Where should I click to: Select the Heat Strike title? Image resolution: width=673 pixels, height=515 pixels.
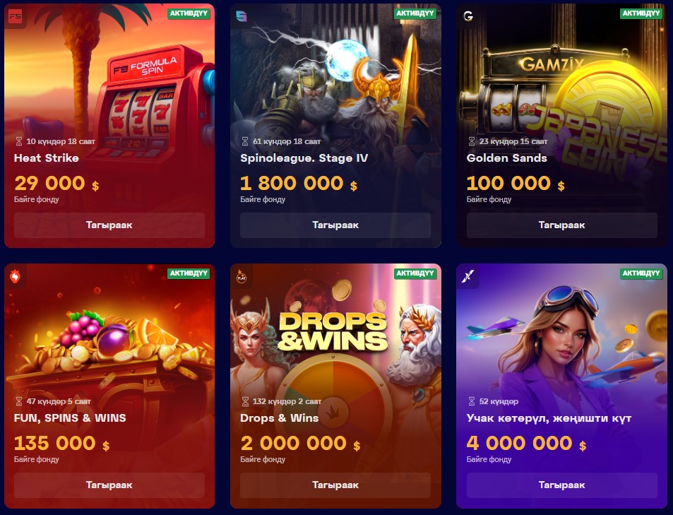pos(47,158)
